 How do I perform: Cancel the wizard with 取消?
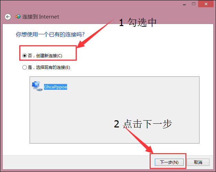198,162
